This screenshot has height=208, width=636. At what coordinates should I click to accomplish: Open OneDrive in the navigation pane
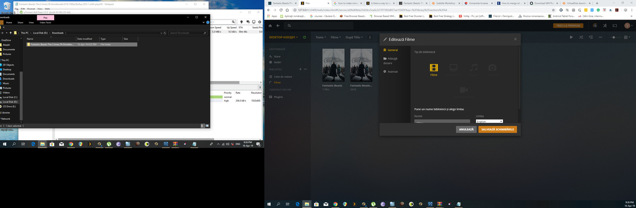tap(6, 40)
